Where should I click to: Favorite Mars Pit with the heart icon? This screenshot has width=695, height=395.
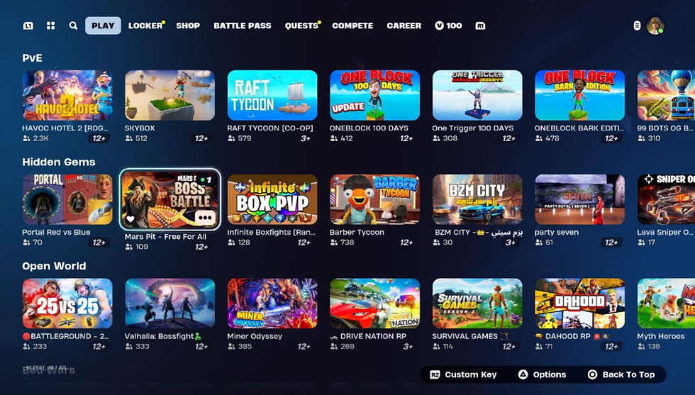pyautogui.click(x=130, y=218)
